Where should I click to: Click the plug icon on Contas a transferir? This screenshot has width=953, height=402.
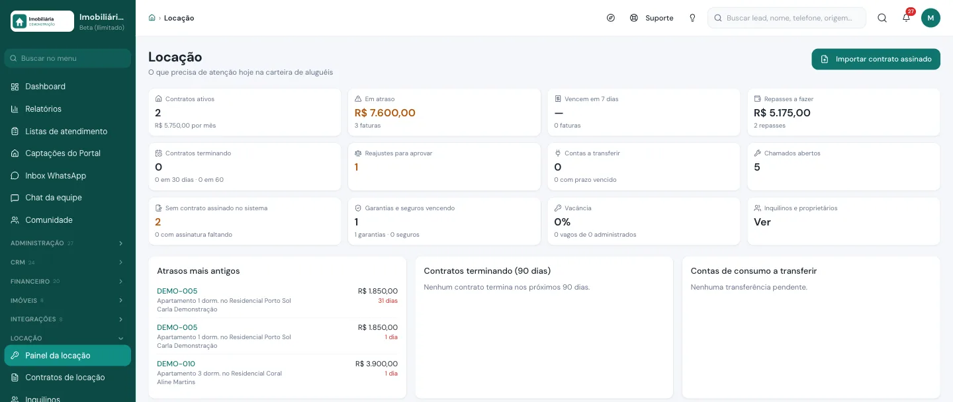tap(557, 153)
